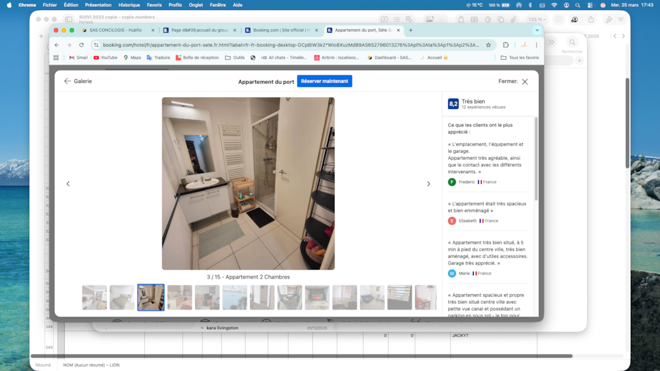The width and height of the screenshot is (660, 371).
Task: Open the Chrome three-dot menu
Action: (x=536, y=45)
